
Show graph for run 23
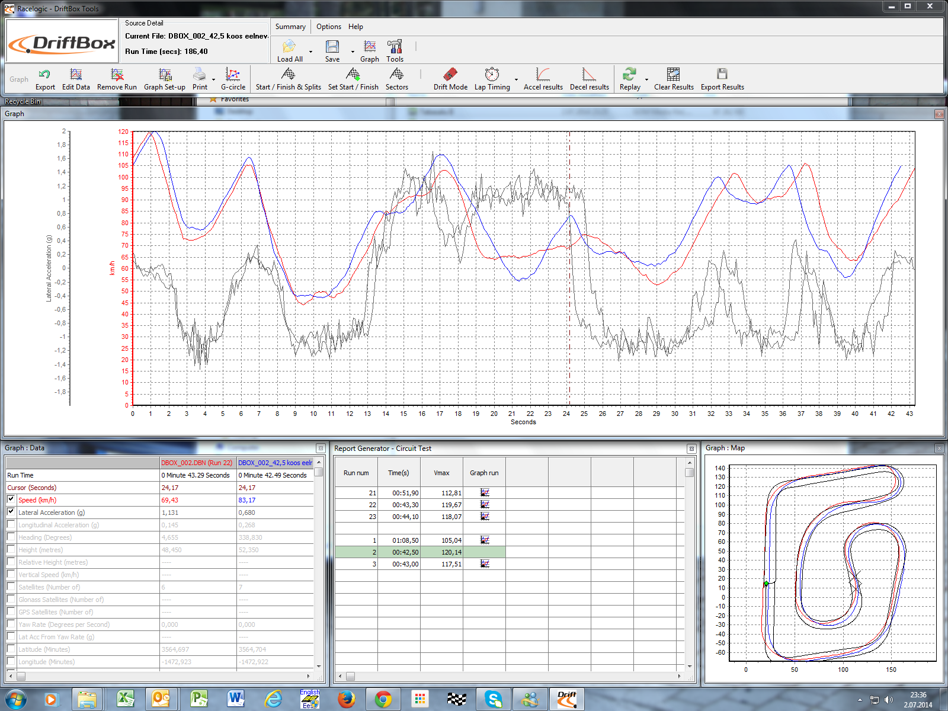pos(485,516)
